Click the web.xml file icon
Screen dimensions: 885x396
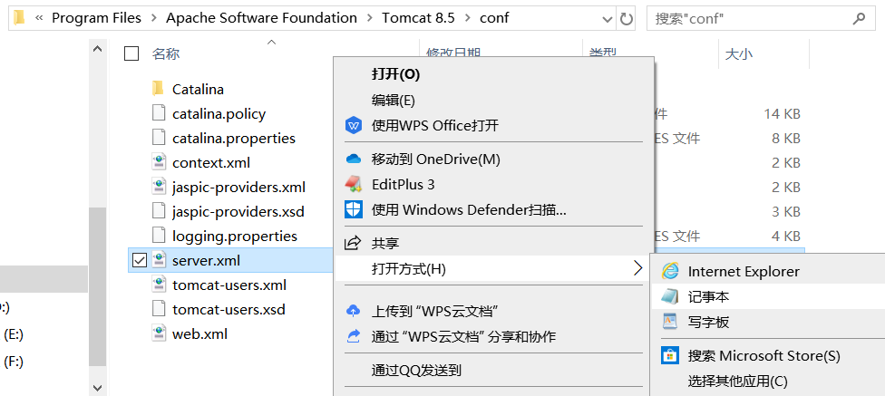[159, 333]
